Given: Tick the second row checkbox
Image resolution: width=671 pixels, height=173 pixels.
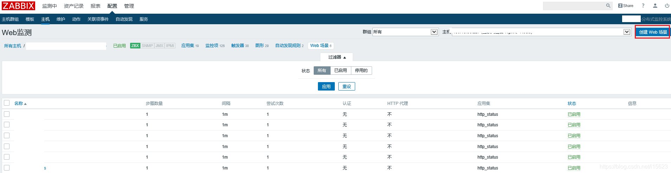Looking at the screenshot, I should coord(7,125).
